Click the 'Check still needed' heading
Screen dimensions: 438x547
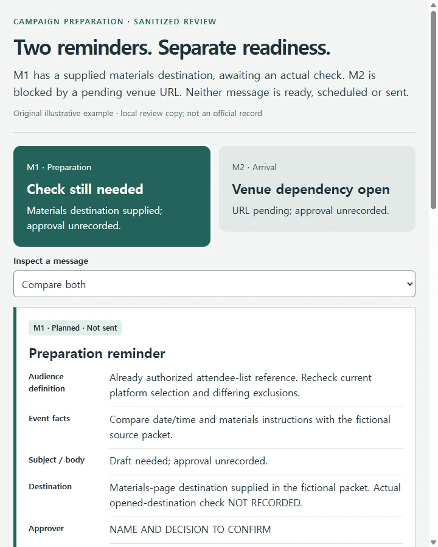pos(85,189)
